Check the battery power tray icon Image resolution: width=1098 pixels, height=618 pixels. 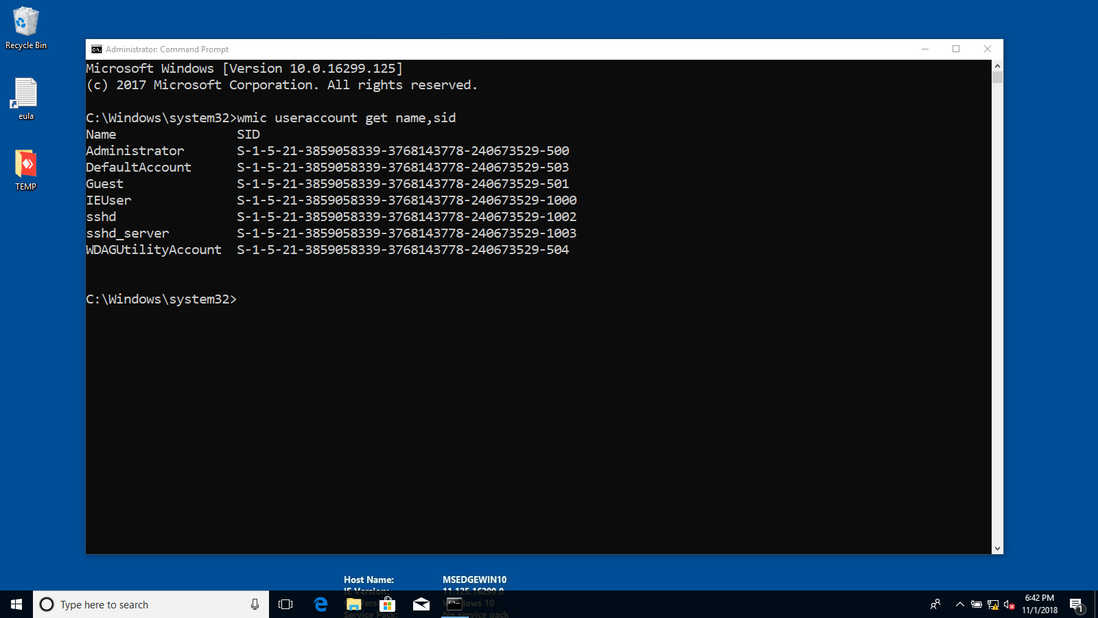[x=976, y=604]
